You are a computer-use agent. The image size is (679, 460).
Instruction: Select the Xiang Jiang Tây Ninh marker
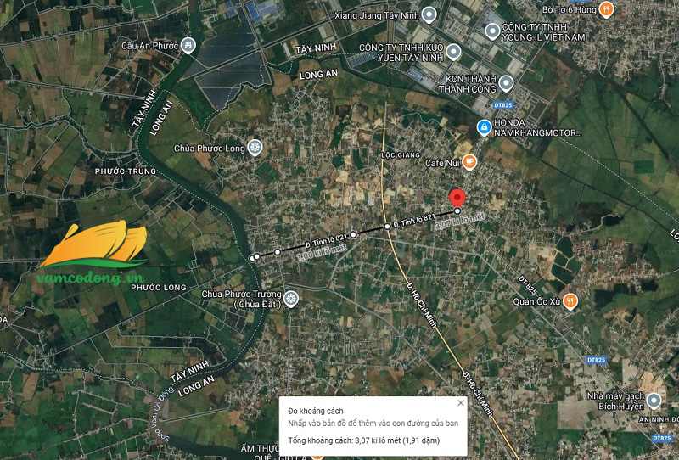point(429,14)
